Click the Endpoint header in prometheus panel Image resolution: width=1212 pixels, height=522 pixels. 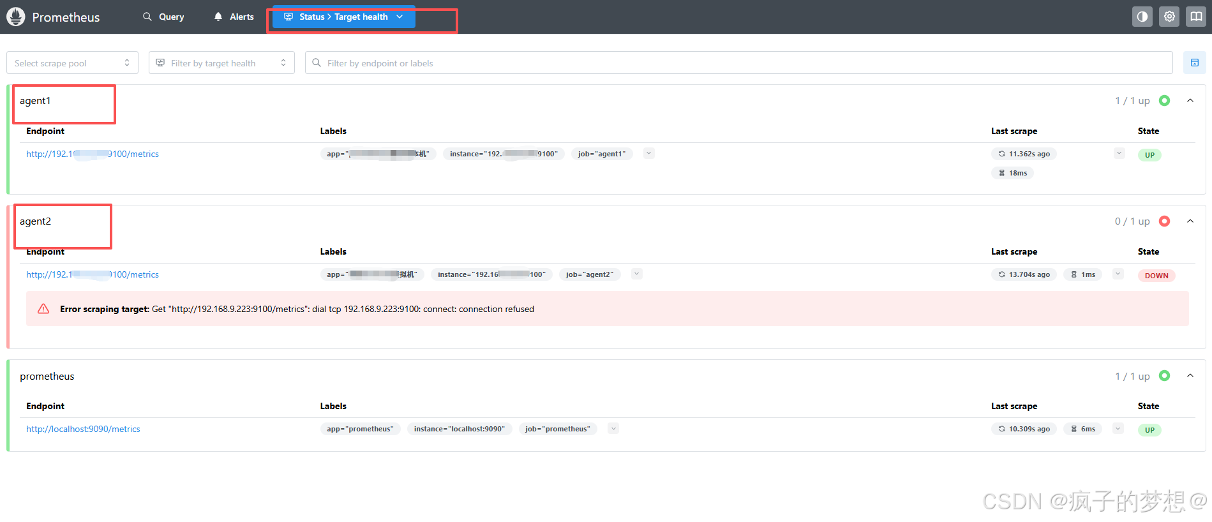[x=45, y=406]
